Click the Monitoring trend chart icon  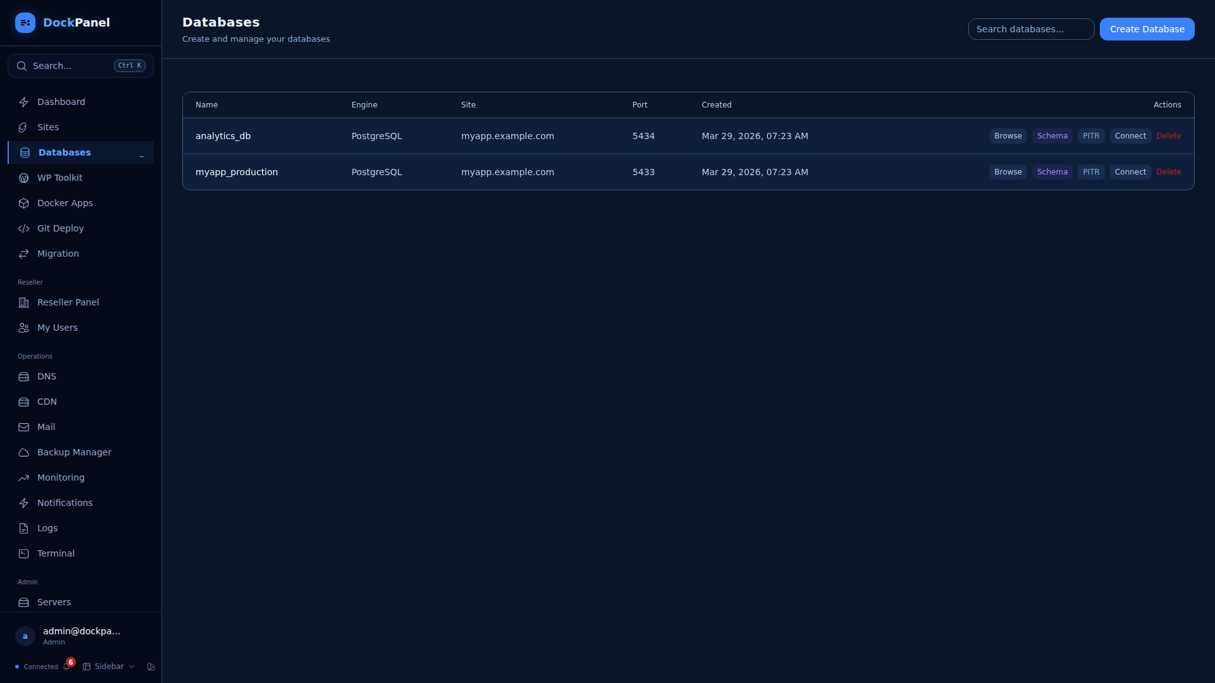(x=23, y=477)
